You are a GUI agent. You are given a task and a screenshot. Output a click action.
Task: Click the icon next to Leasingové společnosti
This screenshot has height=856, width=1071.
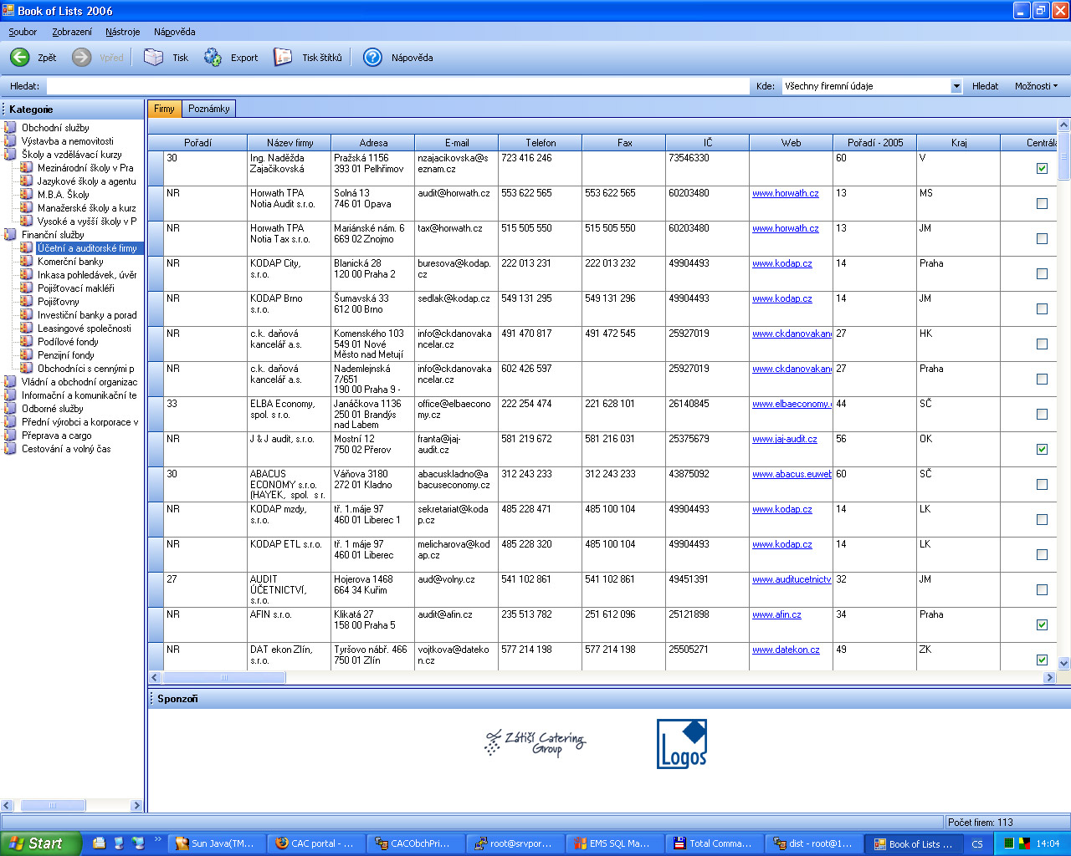click(x=27, y=329)
